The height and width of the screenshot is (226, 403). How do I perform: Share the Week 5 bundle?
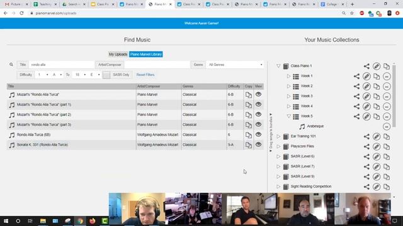point(356,116)
